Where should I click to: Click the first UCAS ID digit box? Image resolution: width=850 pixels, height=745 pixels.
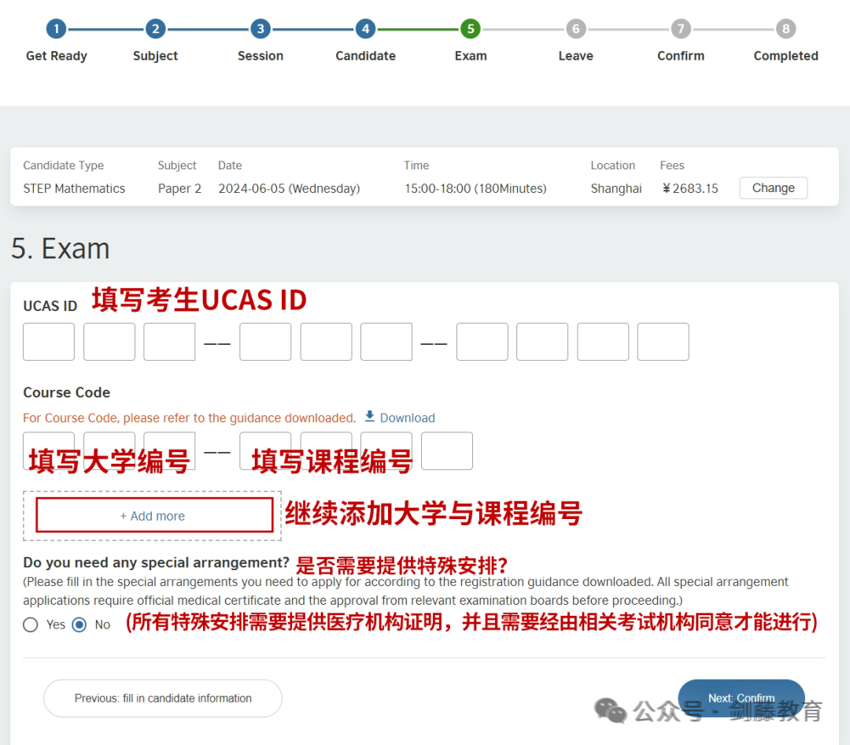49,342
